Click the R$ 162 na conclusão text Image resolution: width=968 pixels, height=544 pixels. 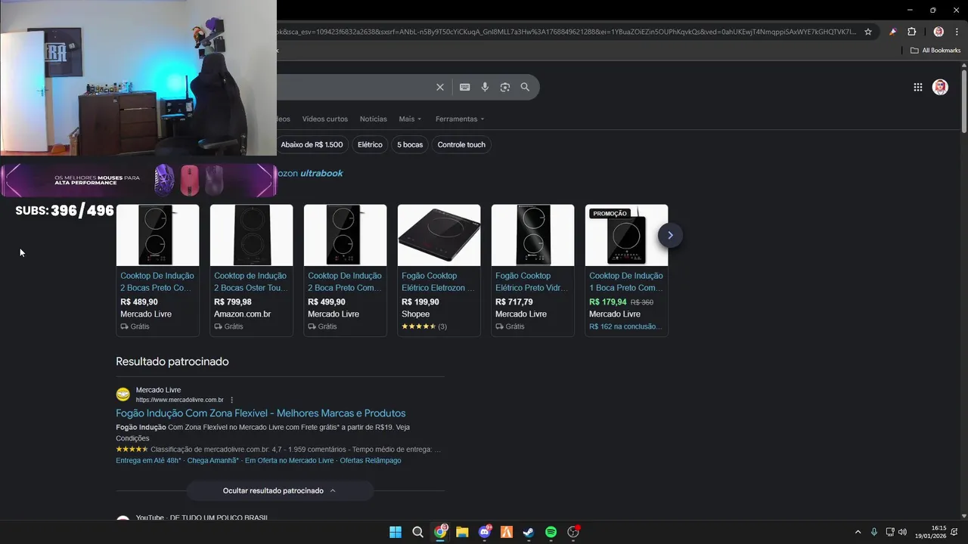point(625,326)
